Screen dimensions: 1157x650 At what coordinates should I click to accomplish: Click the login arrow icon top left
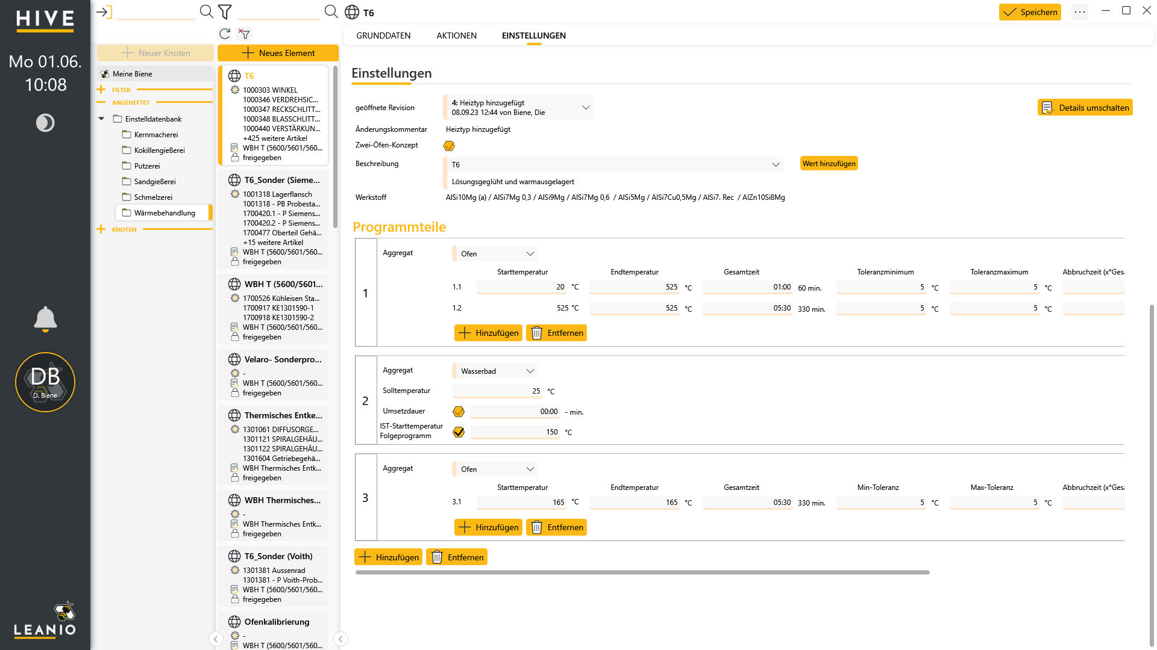(x=104, y=12)
